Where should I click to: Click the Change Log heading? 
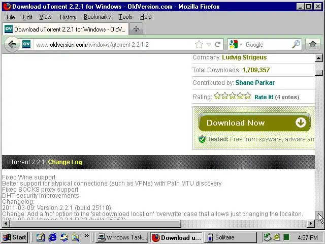click(x=65, y=162)
